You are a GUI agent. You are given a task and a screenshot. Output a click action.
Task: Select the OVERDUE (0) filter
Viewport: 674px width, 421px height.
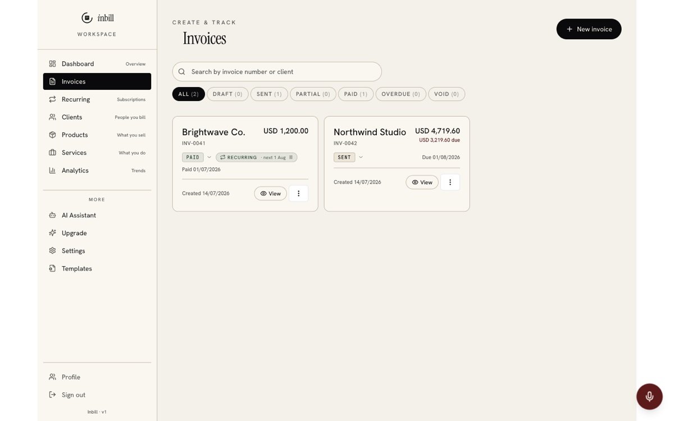click(x=400, y=94)
